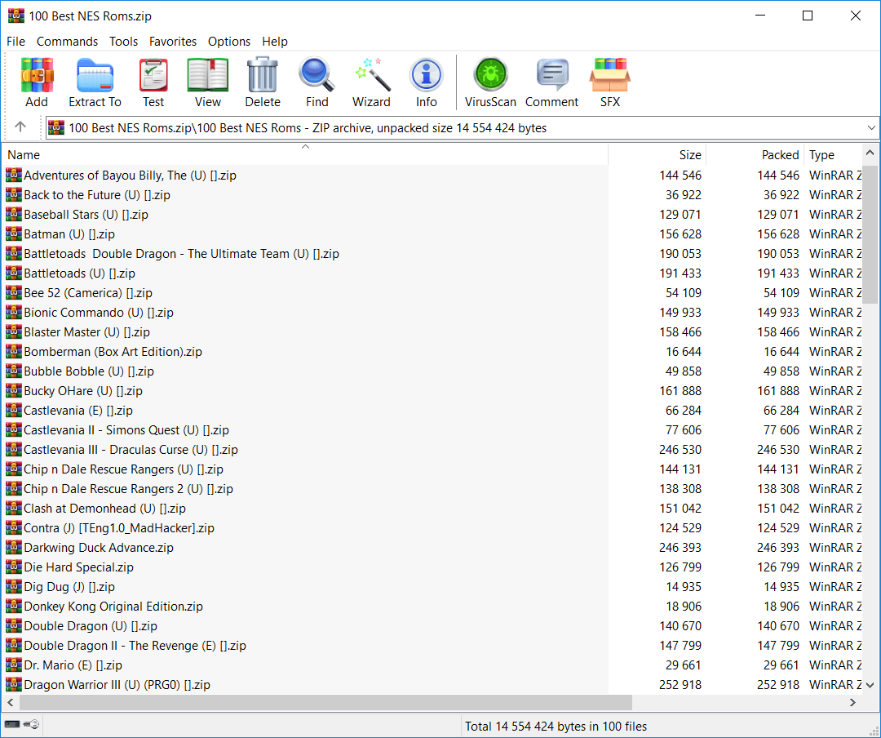Open the Find magnifier tool
Image resolution: width=881 pixels, height=738 pixels.
click(317, 82)
